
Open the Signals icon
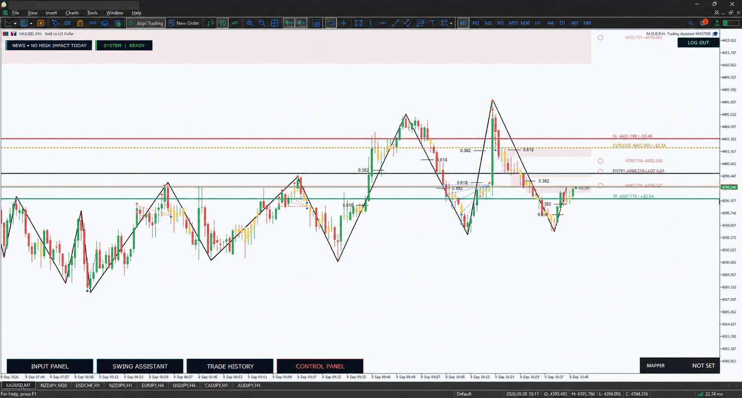click(x=92, y=23)
